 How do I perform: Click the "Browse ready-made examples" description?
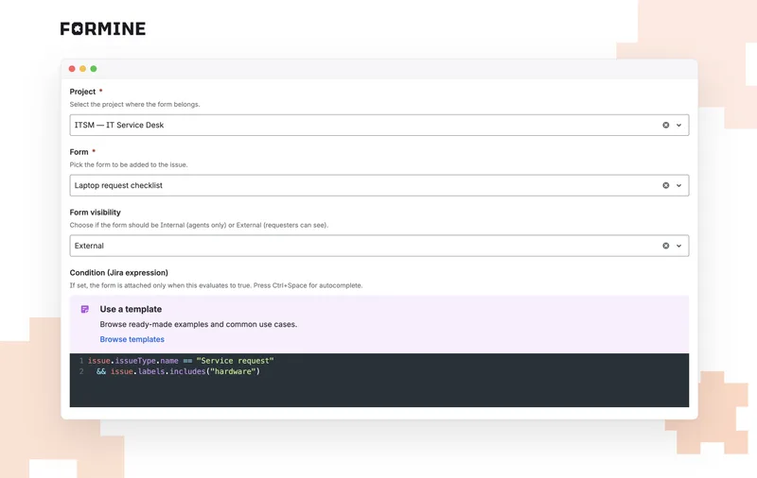(199, 324)
